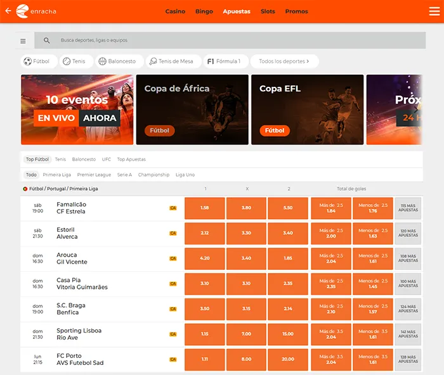Focus the sports search input field
The width and height of the screenshot is (444, 375).
coord(230,41)
